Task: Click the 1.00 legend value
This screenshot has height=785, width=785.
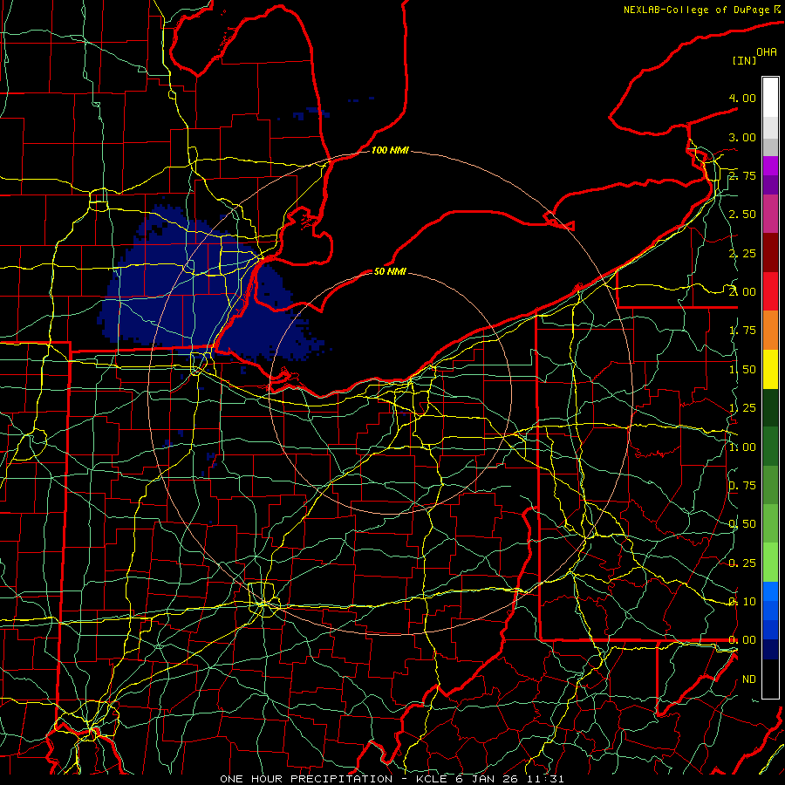Action: (742, 447)
